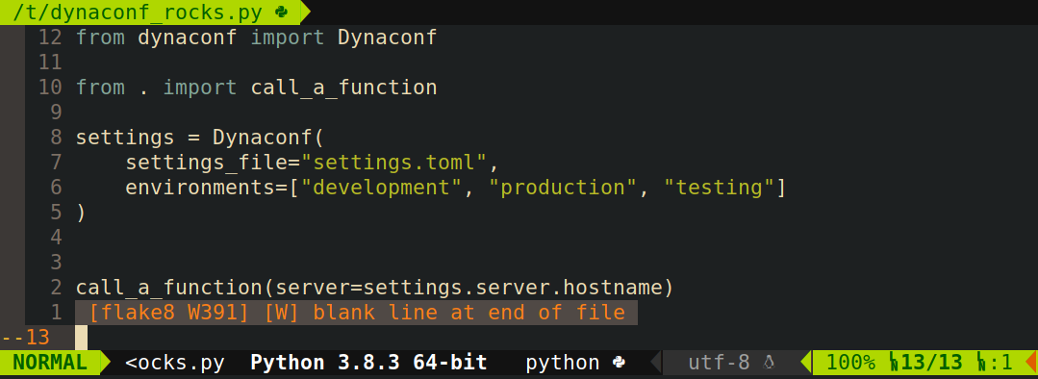1038x379 pixels.
Task: Click the "production" string
Action: pos(563,188)
